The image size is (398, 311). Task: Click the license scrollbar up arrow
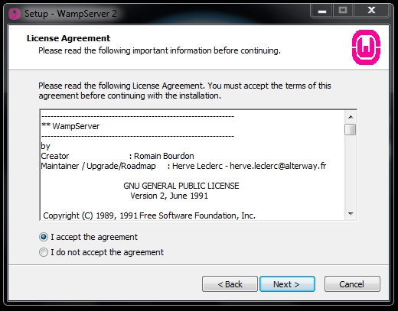[x=351, y=117]
